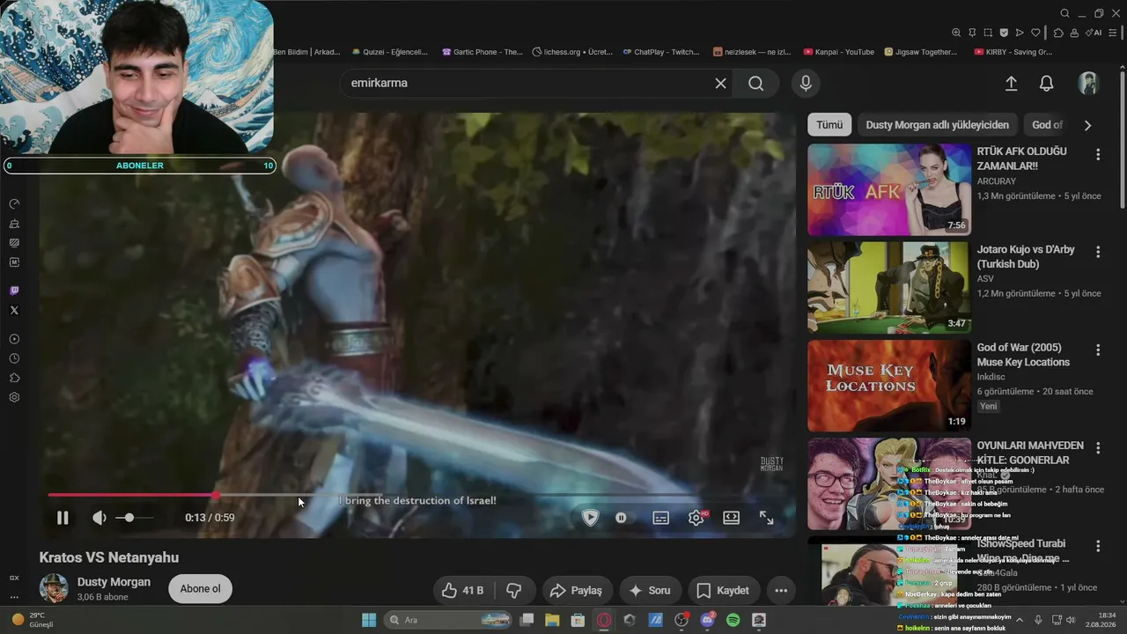This screenshot has height=634, width=1127.
Task: Open Discord from the taskbar
Action: click(708, 620)
